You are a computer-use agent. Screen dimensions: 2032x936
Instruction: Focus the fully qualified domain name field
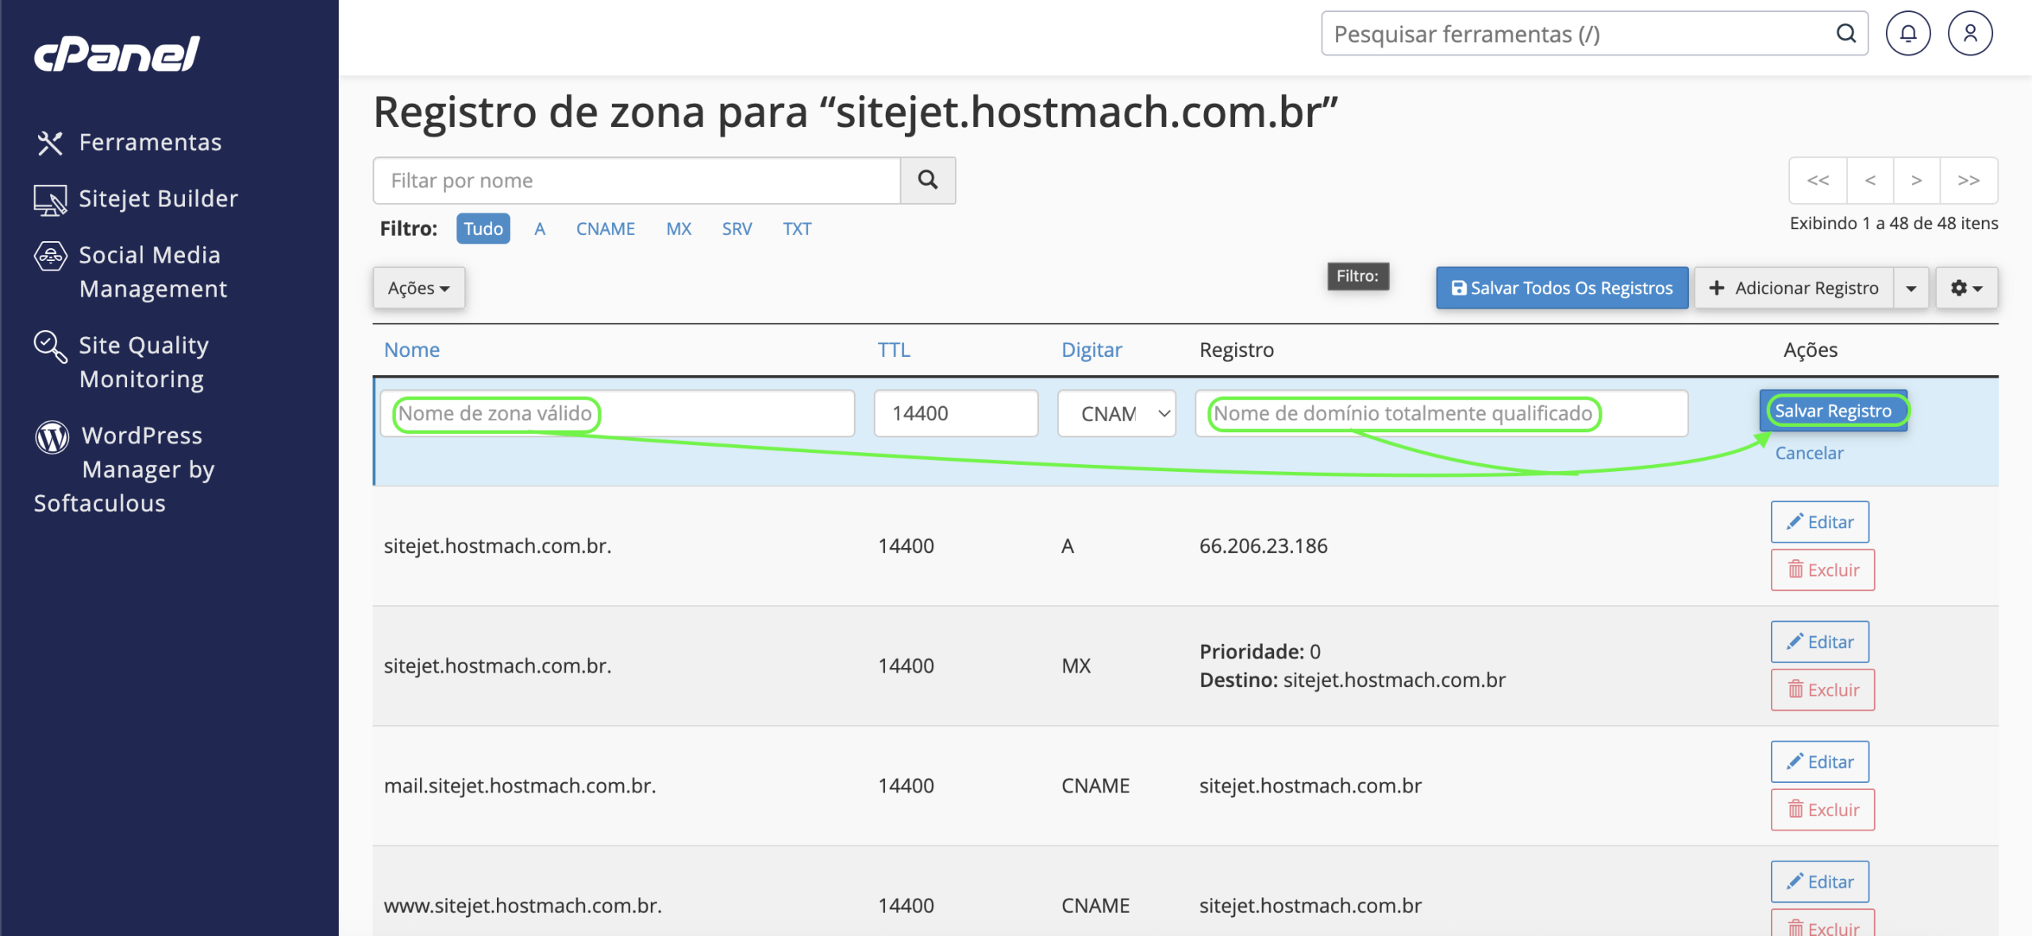click(x=1441, y=413)
